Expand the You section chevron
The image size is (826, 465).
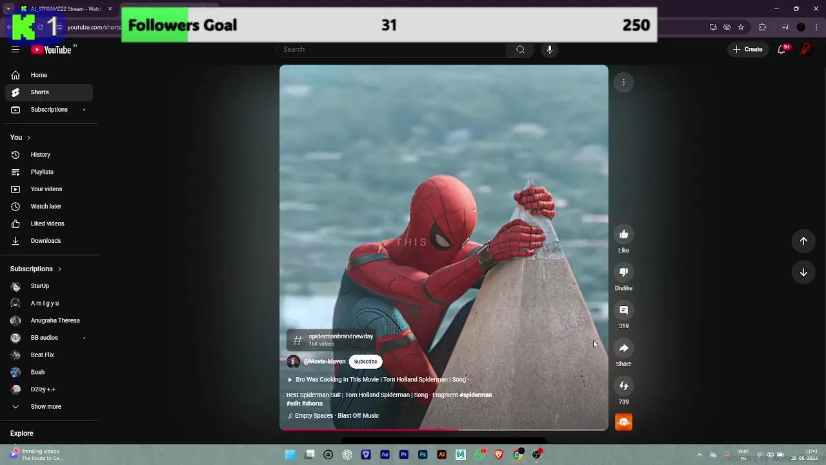pyautogui.click(x=28, y=138)
